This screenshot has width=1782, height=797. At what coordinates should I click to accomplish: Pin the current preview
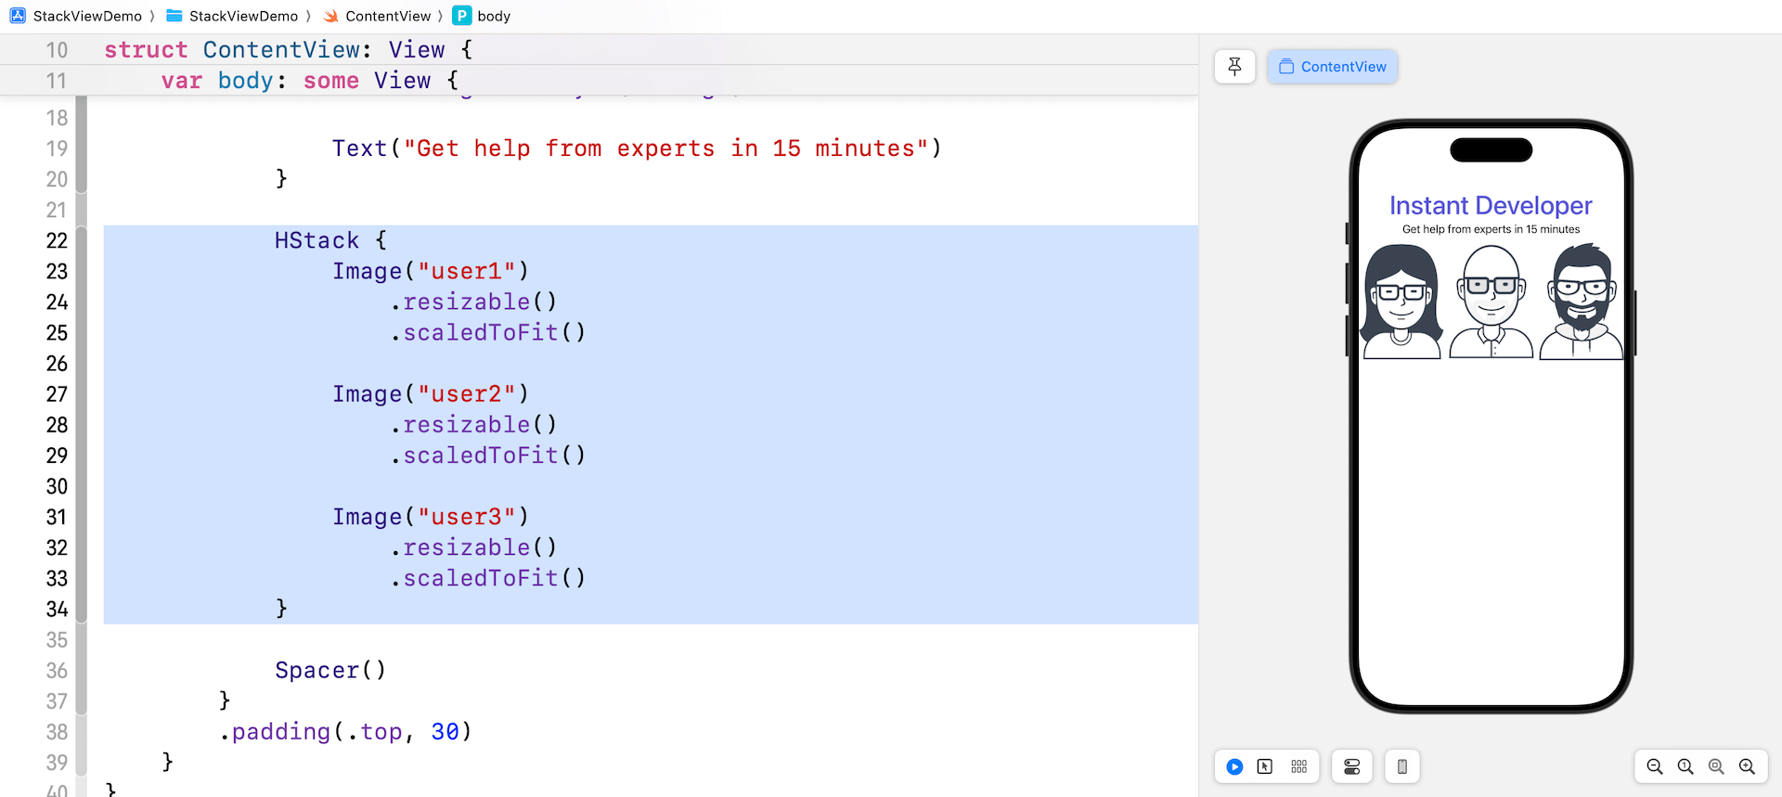(x=1234, y=67)
